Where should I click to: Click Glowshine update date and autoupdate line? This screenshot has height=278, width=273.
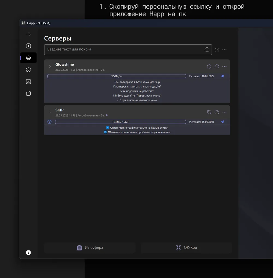80,70
